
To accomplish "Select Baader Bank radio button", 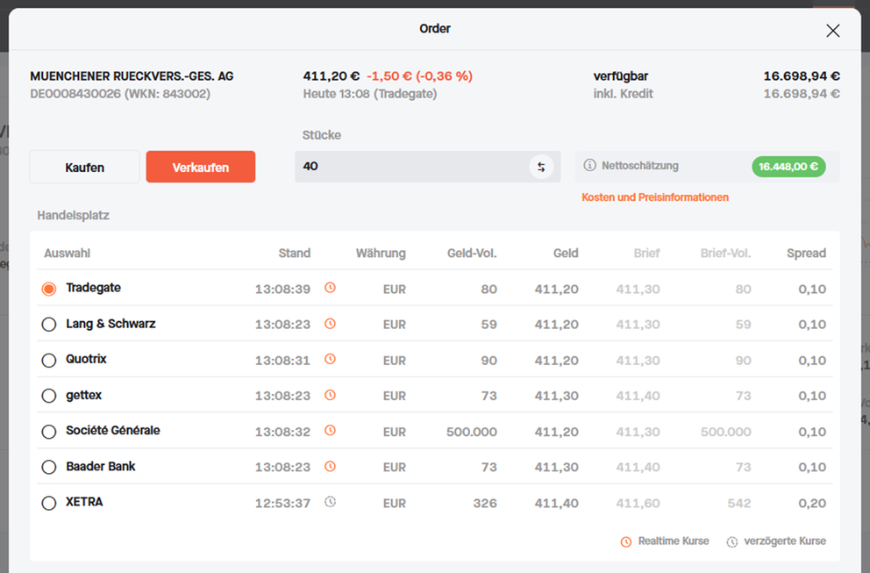I will point(49,467).
